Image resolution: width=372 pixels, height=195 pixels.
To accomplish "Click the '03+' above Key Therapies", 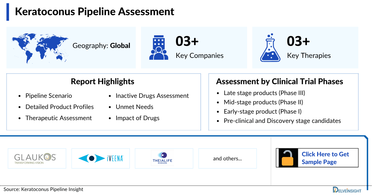I will [x=298, y=41].
